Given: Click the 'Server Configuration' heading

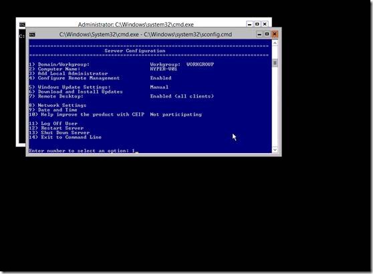Looking at the screenshot, I should [x=135, y=51].
